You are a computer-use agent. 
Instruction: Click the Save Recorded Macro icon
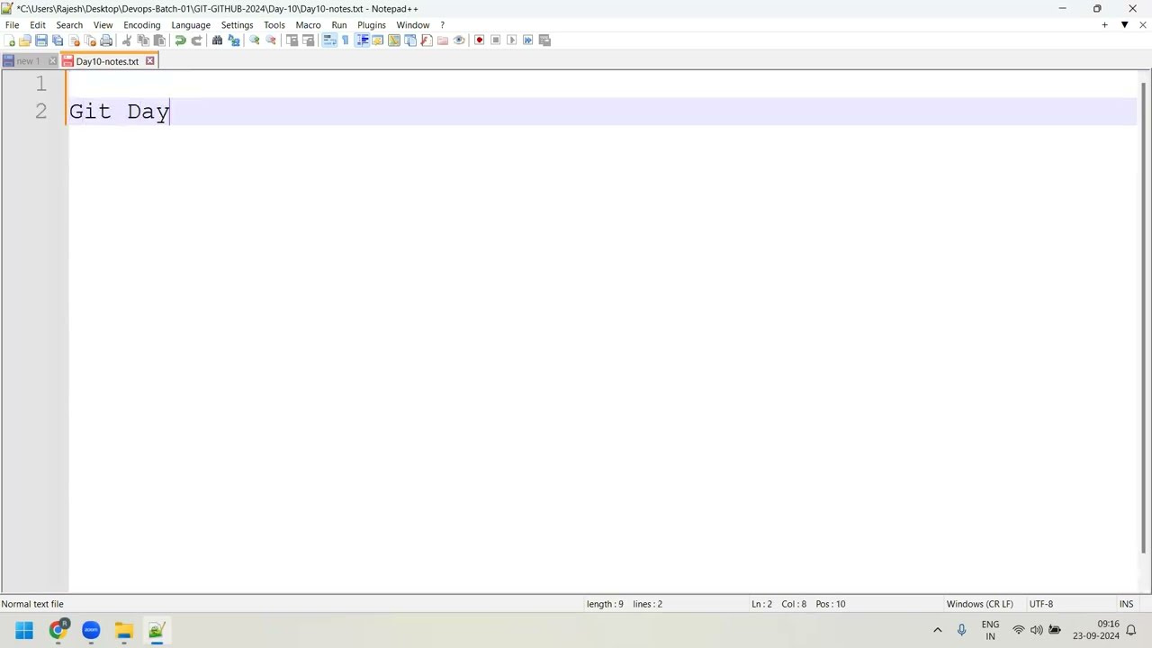coord(544,40)
